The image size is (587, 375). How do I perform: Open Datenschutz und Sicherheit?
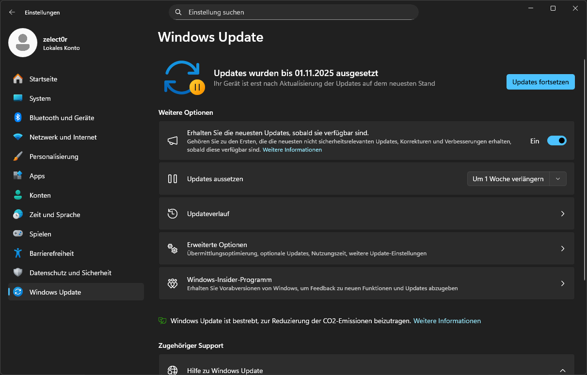coord(76,273)
